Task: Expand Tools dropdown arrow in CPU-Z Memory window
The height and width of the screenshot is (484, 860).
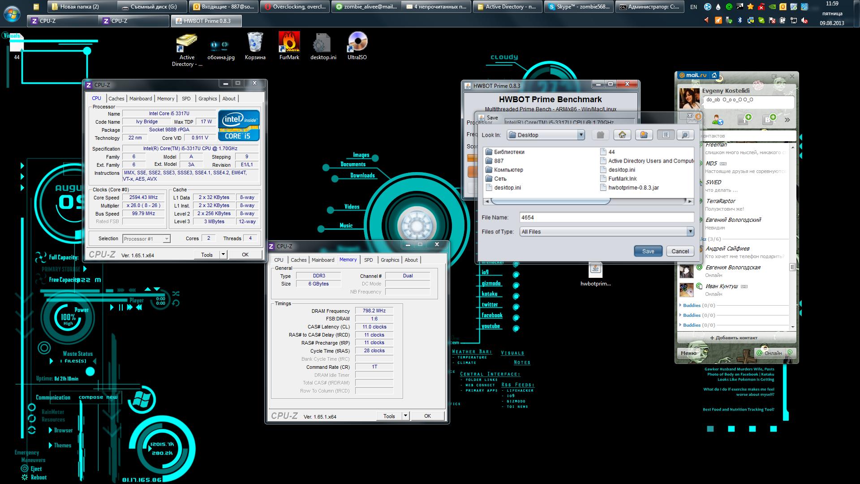Action: coord(405,416)
